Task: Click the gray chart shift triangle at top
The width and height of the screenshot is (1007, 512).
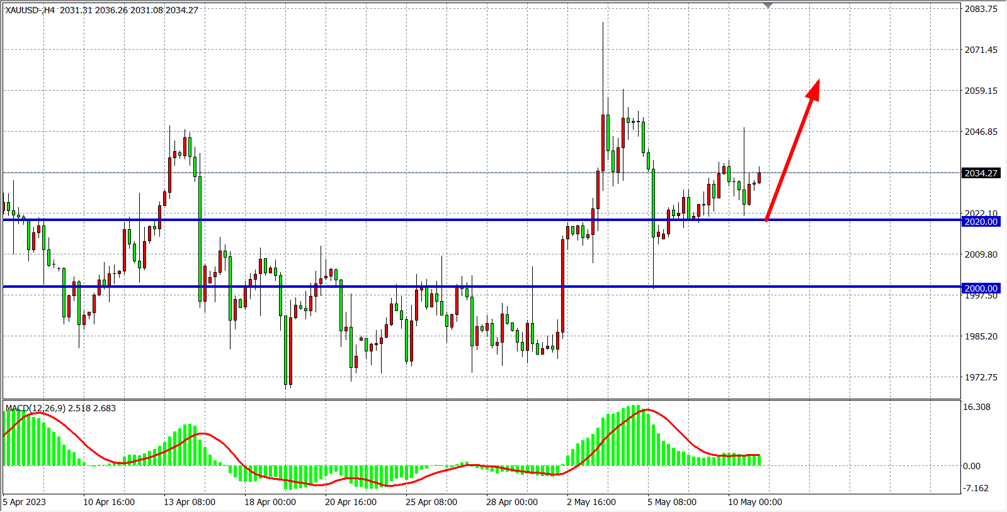Action: click(x=768, y=6)
